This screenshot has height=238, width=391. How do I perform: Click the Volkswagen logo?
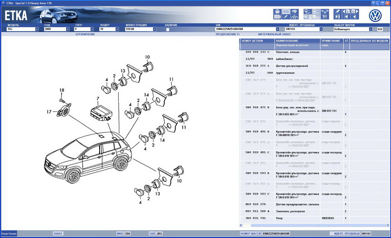coord(375,15)
